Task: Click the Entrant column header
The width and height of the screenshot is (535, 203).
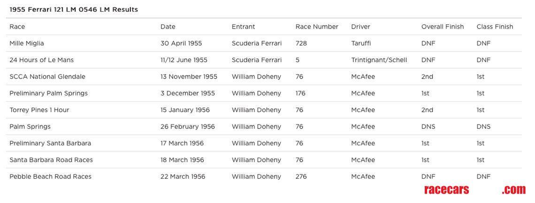Action: pyautogui.click(x=243, y=27)
